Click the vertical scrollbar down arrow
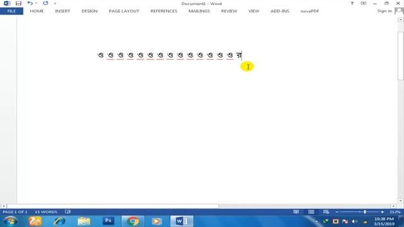404x227 pixels. pos(400,201)
